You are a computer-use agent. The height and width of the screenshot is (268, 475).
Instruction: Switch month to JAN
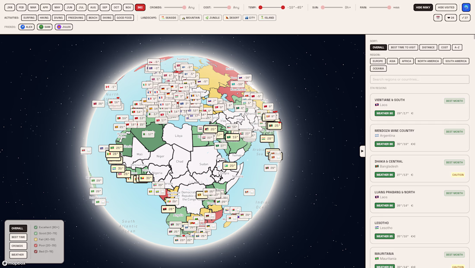pyautogui.click(x=9, y=7)
